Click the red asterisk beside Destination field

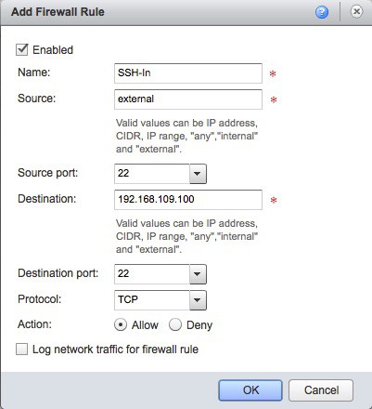click(x=274, y=200)
